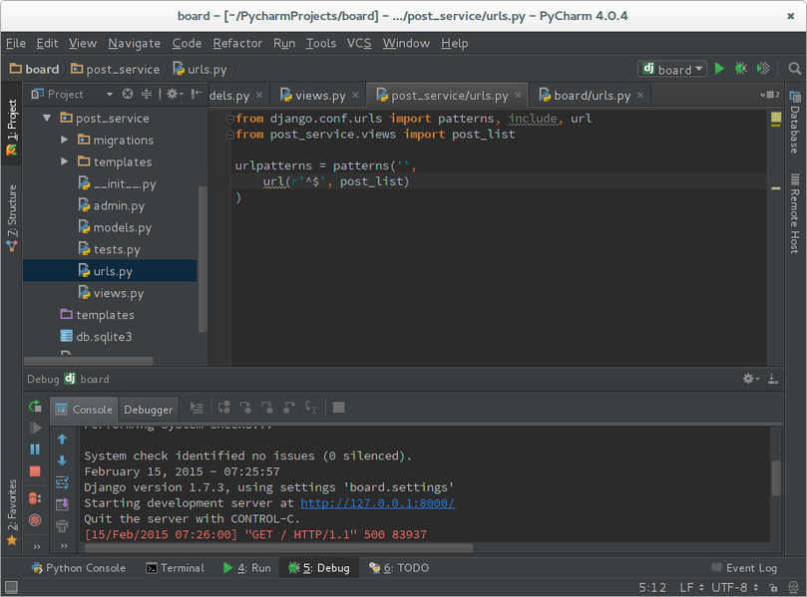This screenshot has width=807, height=597.
Task: Open Python Console tool window
Action: pos(79,568)
